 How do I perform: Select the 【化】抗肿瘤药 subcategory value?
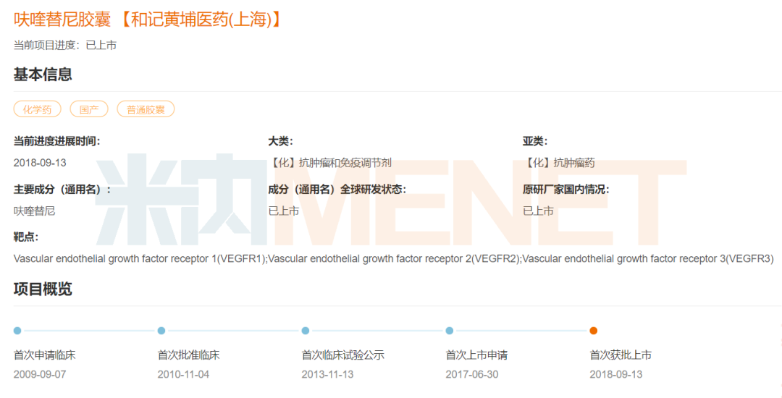(x=558, y=163)
